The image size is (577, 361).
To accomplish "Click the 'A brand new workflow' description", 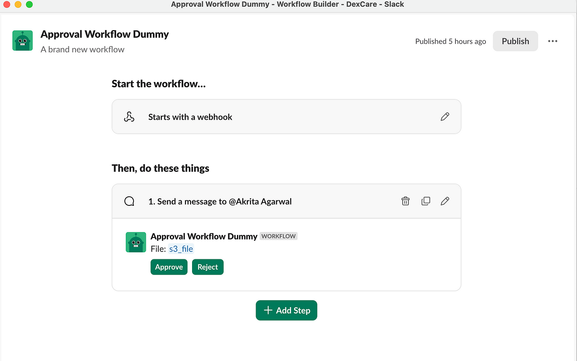I will [x=82, y=49].
